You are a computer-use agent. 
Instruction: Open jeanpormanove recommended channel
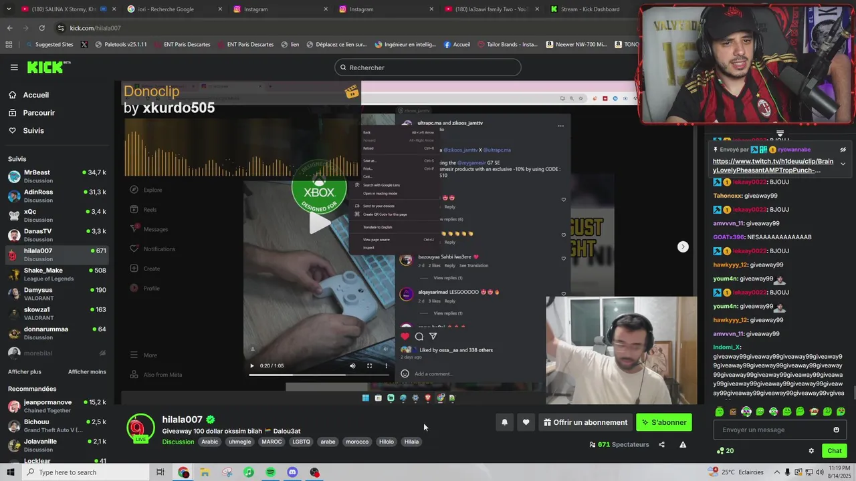57,406
